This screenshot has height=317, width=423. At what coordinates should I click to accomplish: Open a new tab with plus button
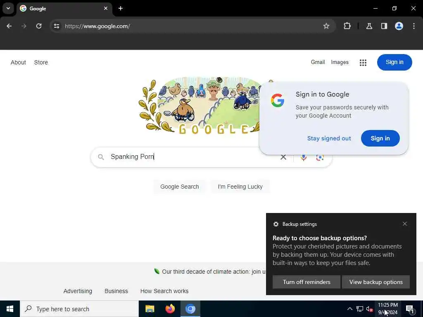(121, 8)
